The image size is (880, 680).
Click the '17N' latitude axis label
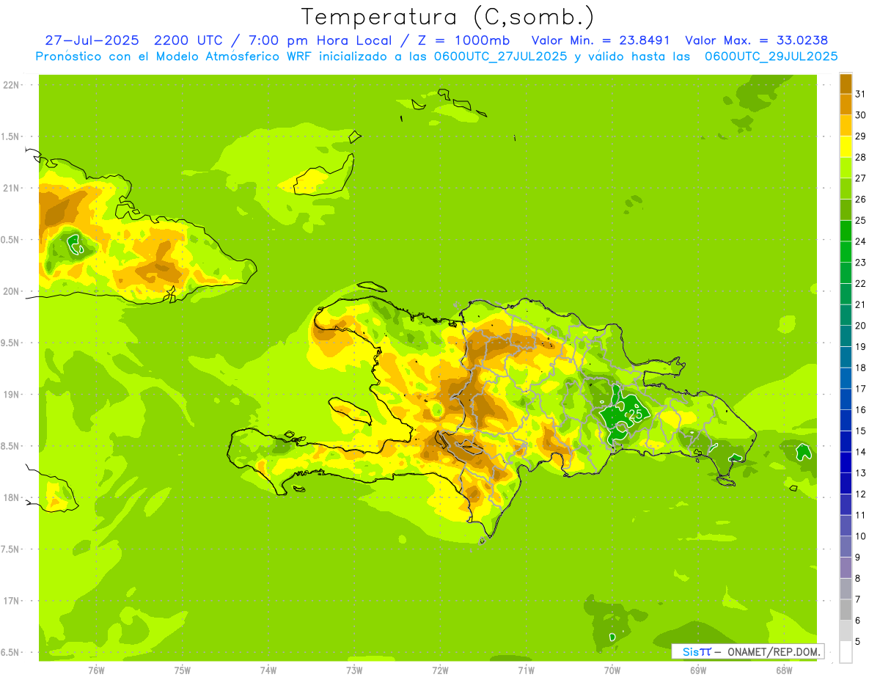pyautogui.click(x=12, y=601)
